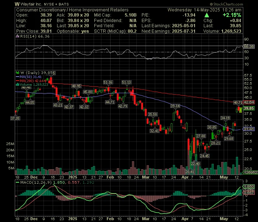Click the 42.37 low price label
The width and height of the screenshot is (258, 222).
point(69,107)
